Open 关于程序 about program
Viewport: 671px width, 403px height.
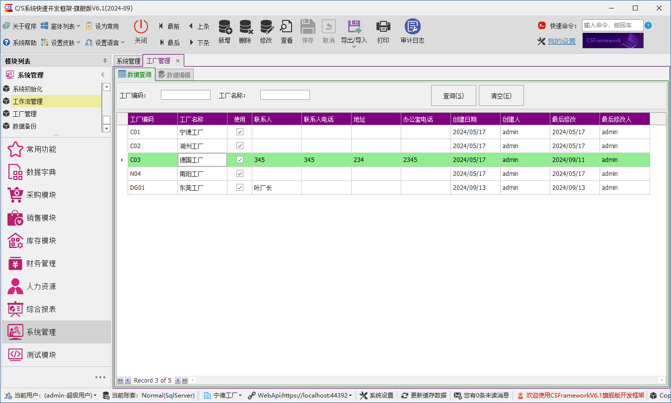pos(19,26)
